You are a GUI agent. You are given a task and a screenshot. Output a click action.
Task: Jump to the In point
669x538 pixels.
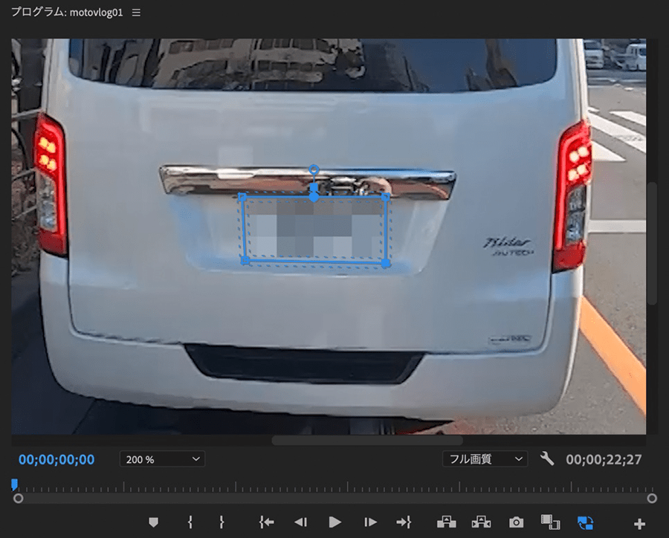(266, 522)
